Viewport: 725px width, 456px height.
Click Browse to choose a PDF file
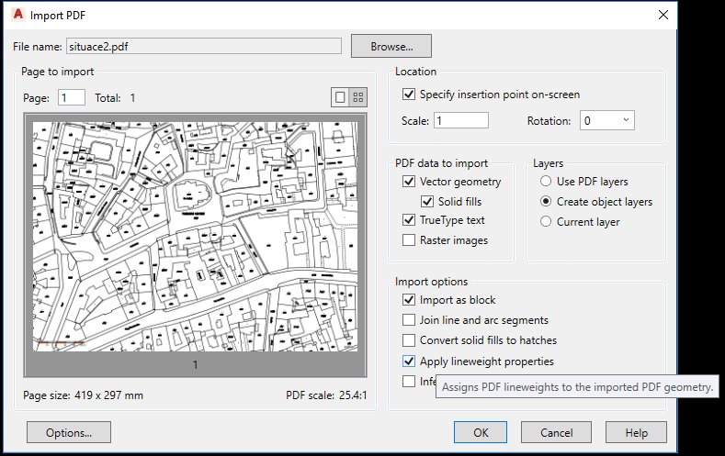click(390, 46)
